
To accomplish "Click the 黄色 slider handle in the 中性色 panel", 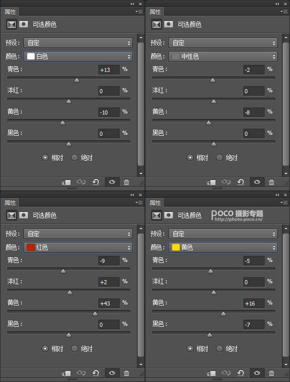I will pos(208,123).
